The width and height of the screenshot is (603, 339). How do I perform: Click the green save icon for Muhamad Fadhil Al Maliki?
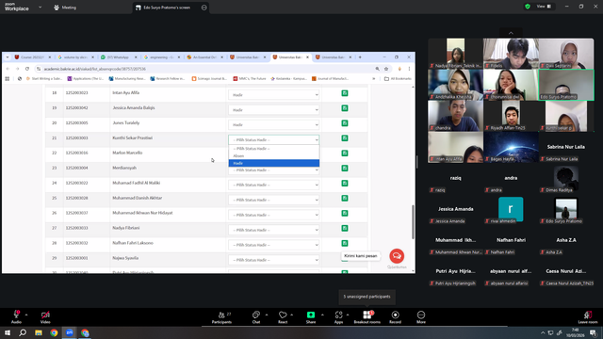point(345,183)
